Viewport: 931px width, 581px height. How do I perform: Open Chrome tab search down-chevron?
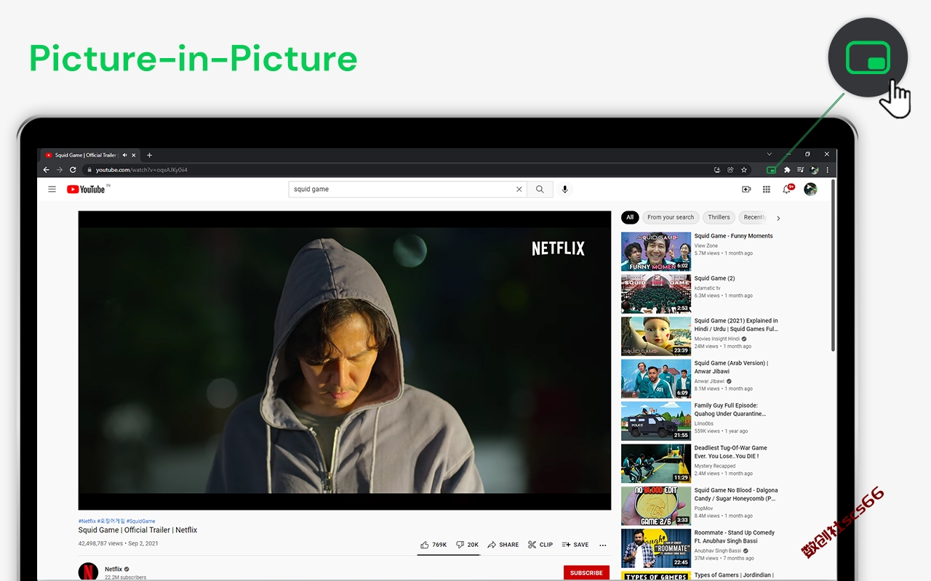[770, 155]
